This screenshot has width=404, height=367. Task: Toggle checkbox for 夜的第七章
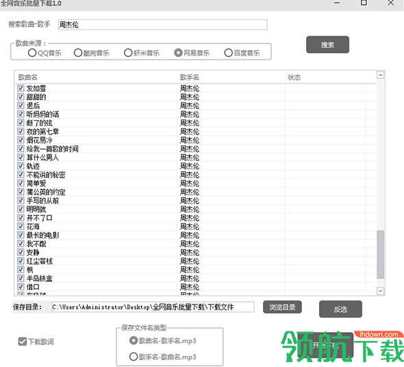pos(21,132)
